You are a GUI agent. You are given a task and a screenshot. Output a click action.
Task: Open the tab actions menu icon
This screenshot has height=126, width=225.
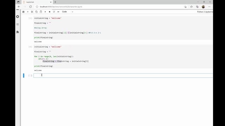(18, 2)
